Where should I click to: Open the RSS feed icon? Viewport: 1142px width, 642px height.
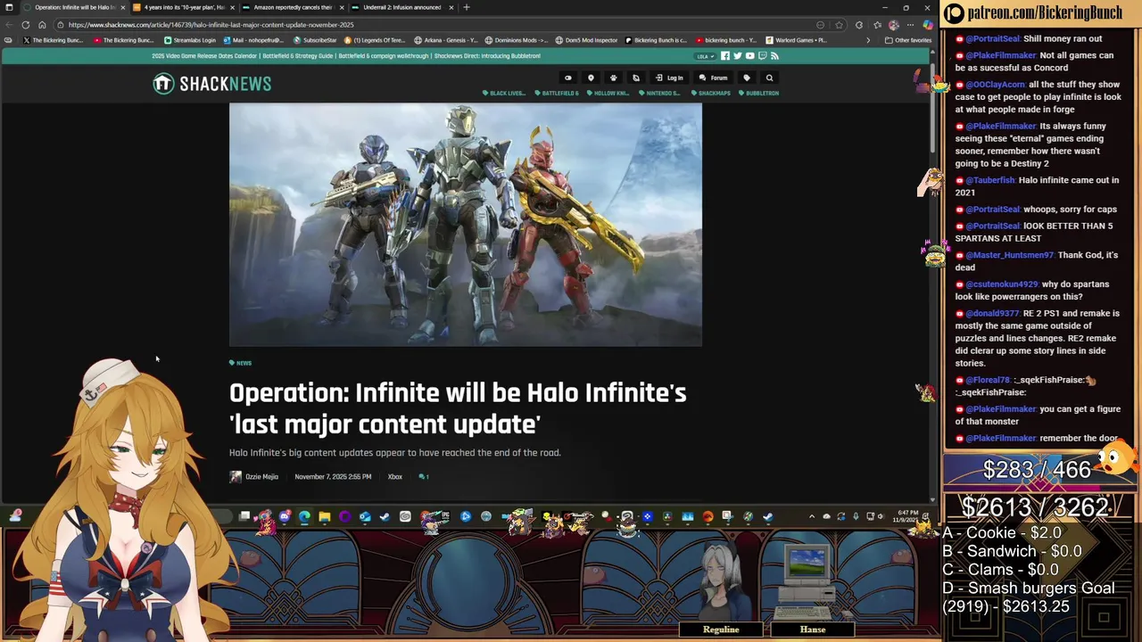point(774,55)
